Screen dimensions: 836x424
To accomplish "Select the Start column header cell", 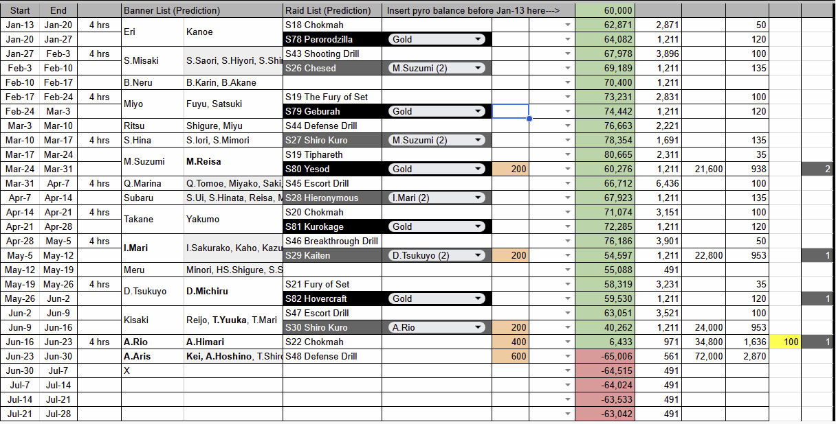I will [x=21, y=10].
